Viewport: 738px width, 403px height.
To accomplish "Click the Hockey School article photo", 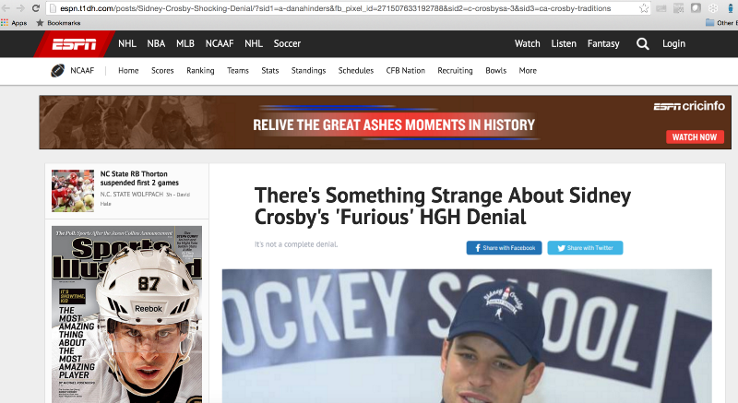I will tap(467, 337).
